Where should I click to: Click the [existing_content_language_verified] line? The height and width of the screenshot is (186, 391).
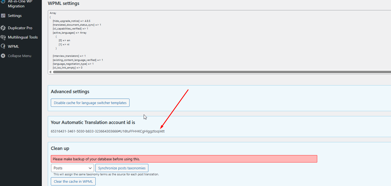coord(78,60)
